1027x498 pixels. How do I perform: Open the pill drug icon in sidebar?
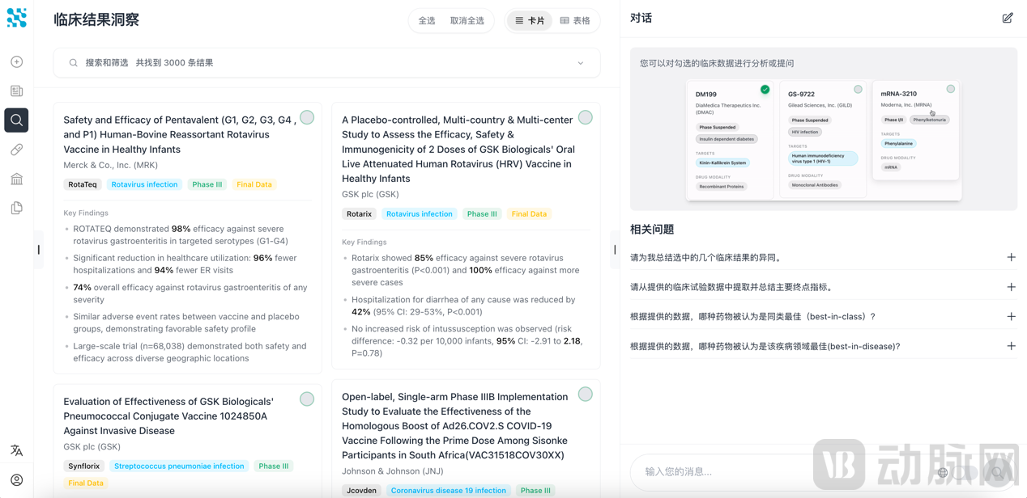click(16, 150)
